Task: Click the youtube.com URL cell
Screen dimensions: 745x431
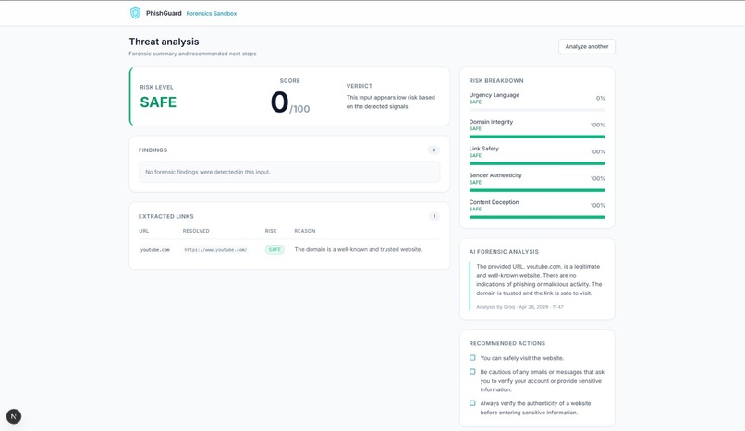Action: point(155,250)
